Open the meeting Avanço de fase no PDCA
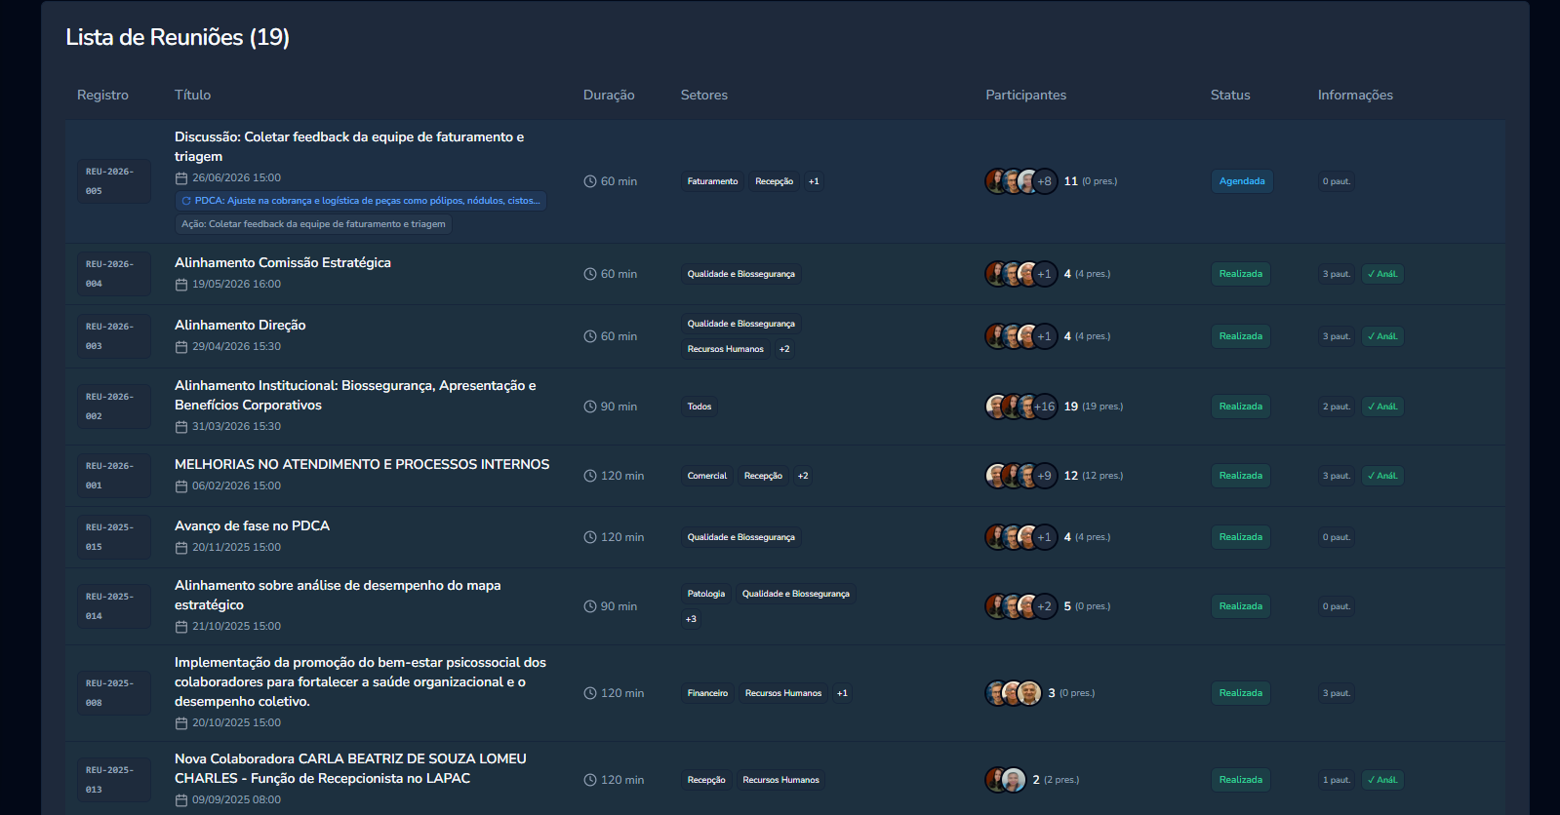The height and width of the screenshot is (815, 1560). (x=252, y=525)
